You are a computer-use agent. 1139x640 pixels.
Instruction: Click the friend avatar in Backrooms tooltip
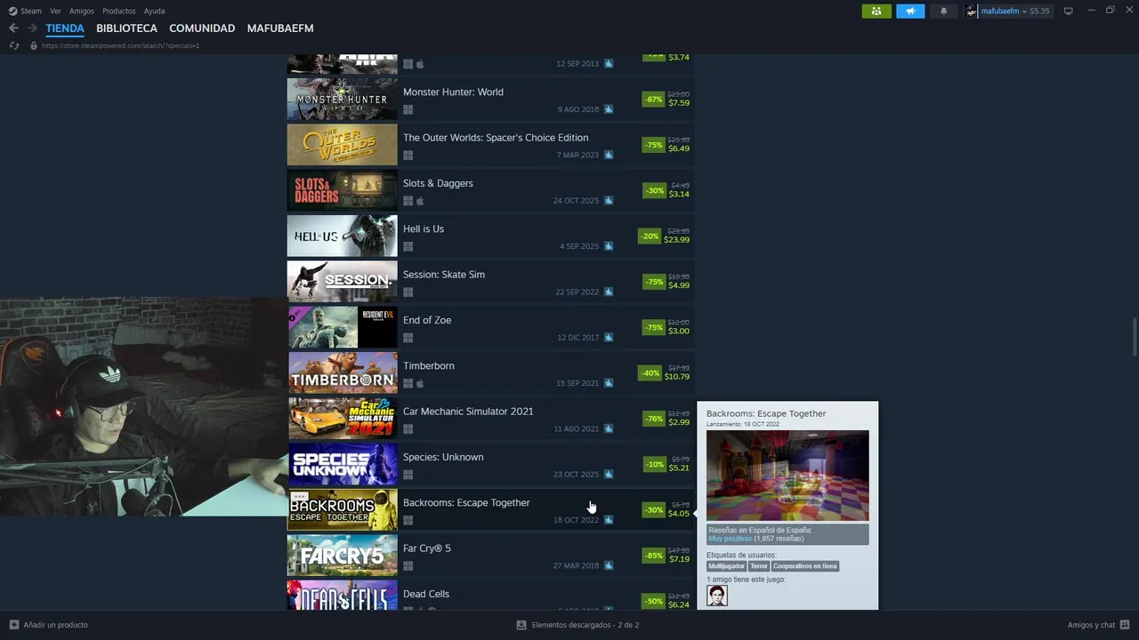click(717, 596)
